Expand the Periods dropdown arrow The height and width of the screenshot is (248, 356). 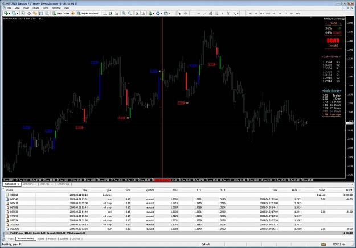(161, 14)
